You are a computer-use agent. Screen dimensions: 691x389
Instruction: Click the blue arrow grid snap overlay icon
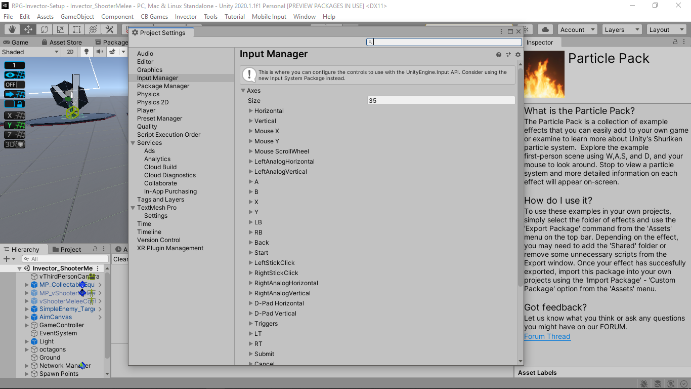15,94
